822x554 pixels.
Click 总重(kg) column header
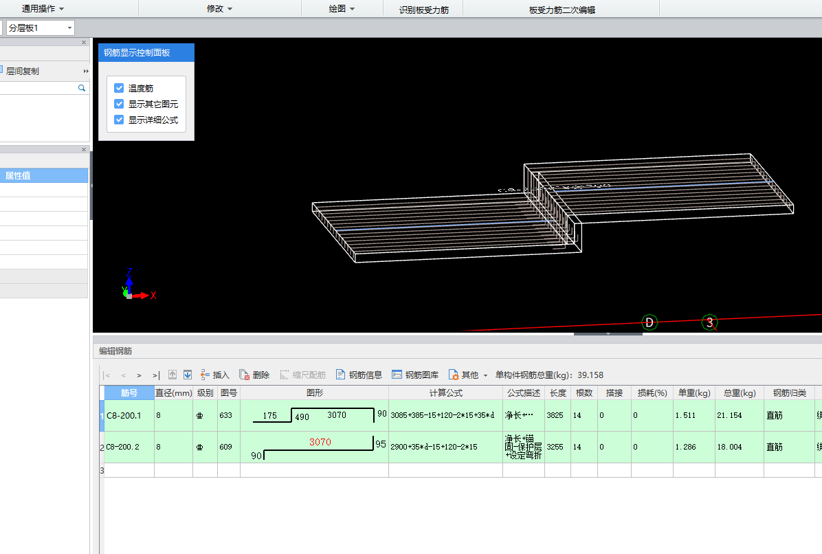739,392
